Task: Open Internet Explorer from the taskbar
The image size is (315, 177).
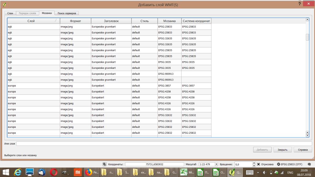Action: coord(18,172)
